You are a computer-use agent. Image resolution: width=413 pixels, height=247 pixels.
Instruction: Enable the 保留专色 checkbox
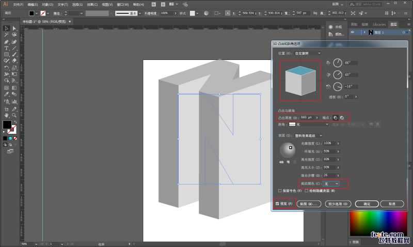pyautogui.click(x=280, y=191)
